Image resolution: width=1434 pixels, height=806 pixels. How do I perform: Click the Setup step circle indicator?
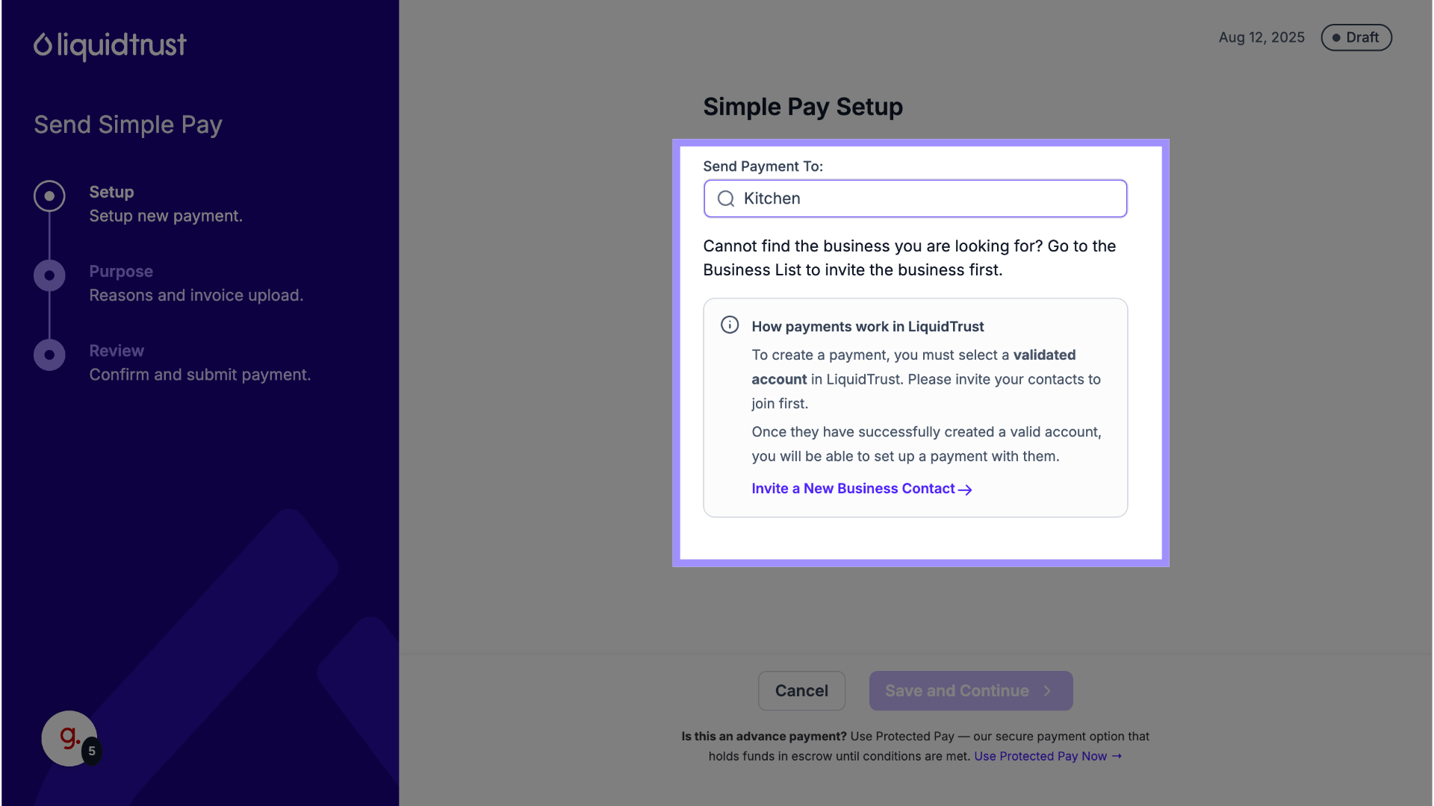[x=49, y=196]
